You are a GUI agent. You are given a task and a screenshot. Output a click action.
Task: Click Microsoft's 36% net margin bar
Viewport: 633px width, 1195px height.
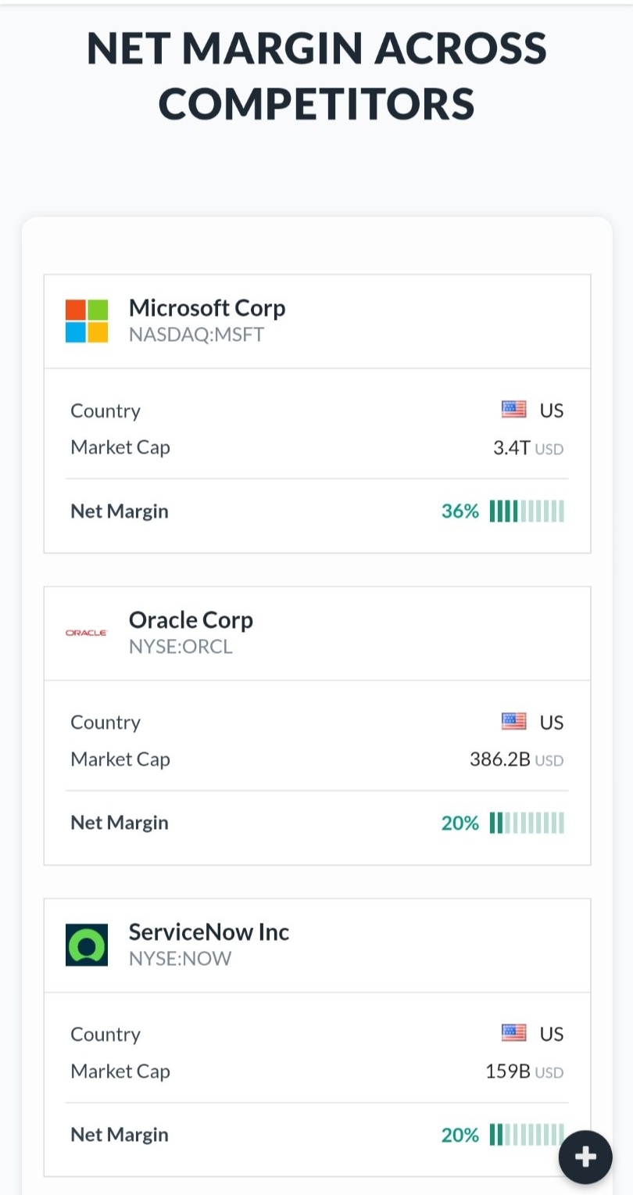tap(527, 511)
